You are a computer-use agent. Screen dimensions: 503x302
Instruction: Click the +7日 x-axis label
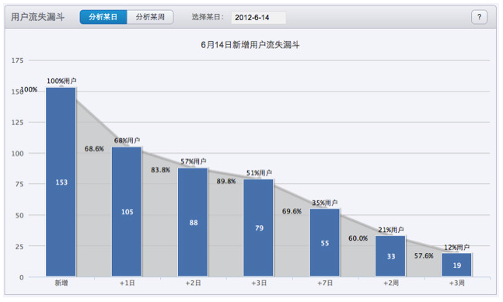coord(325,283)
